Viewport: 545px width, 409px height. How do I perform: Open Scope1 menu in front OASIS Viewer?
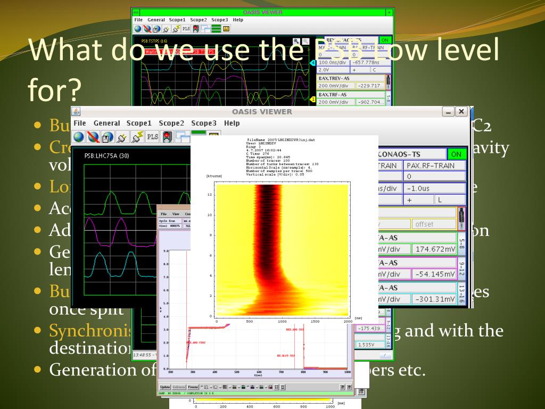coord(139,123)
